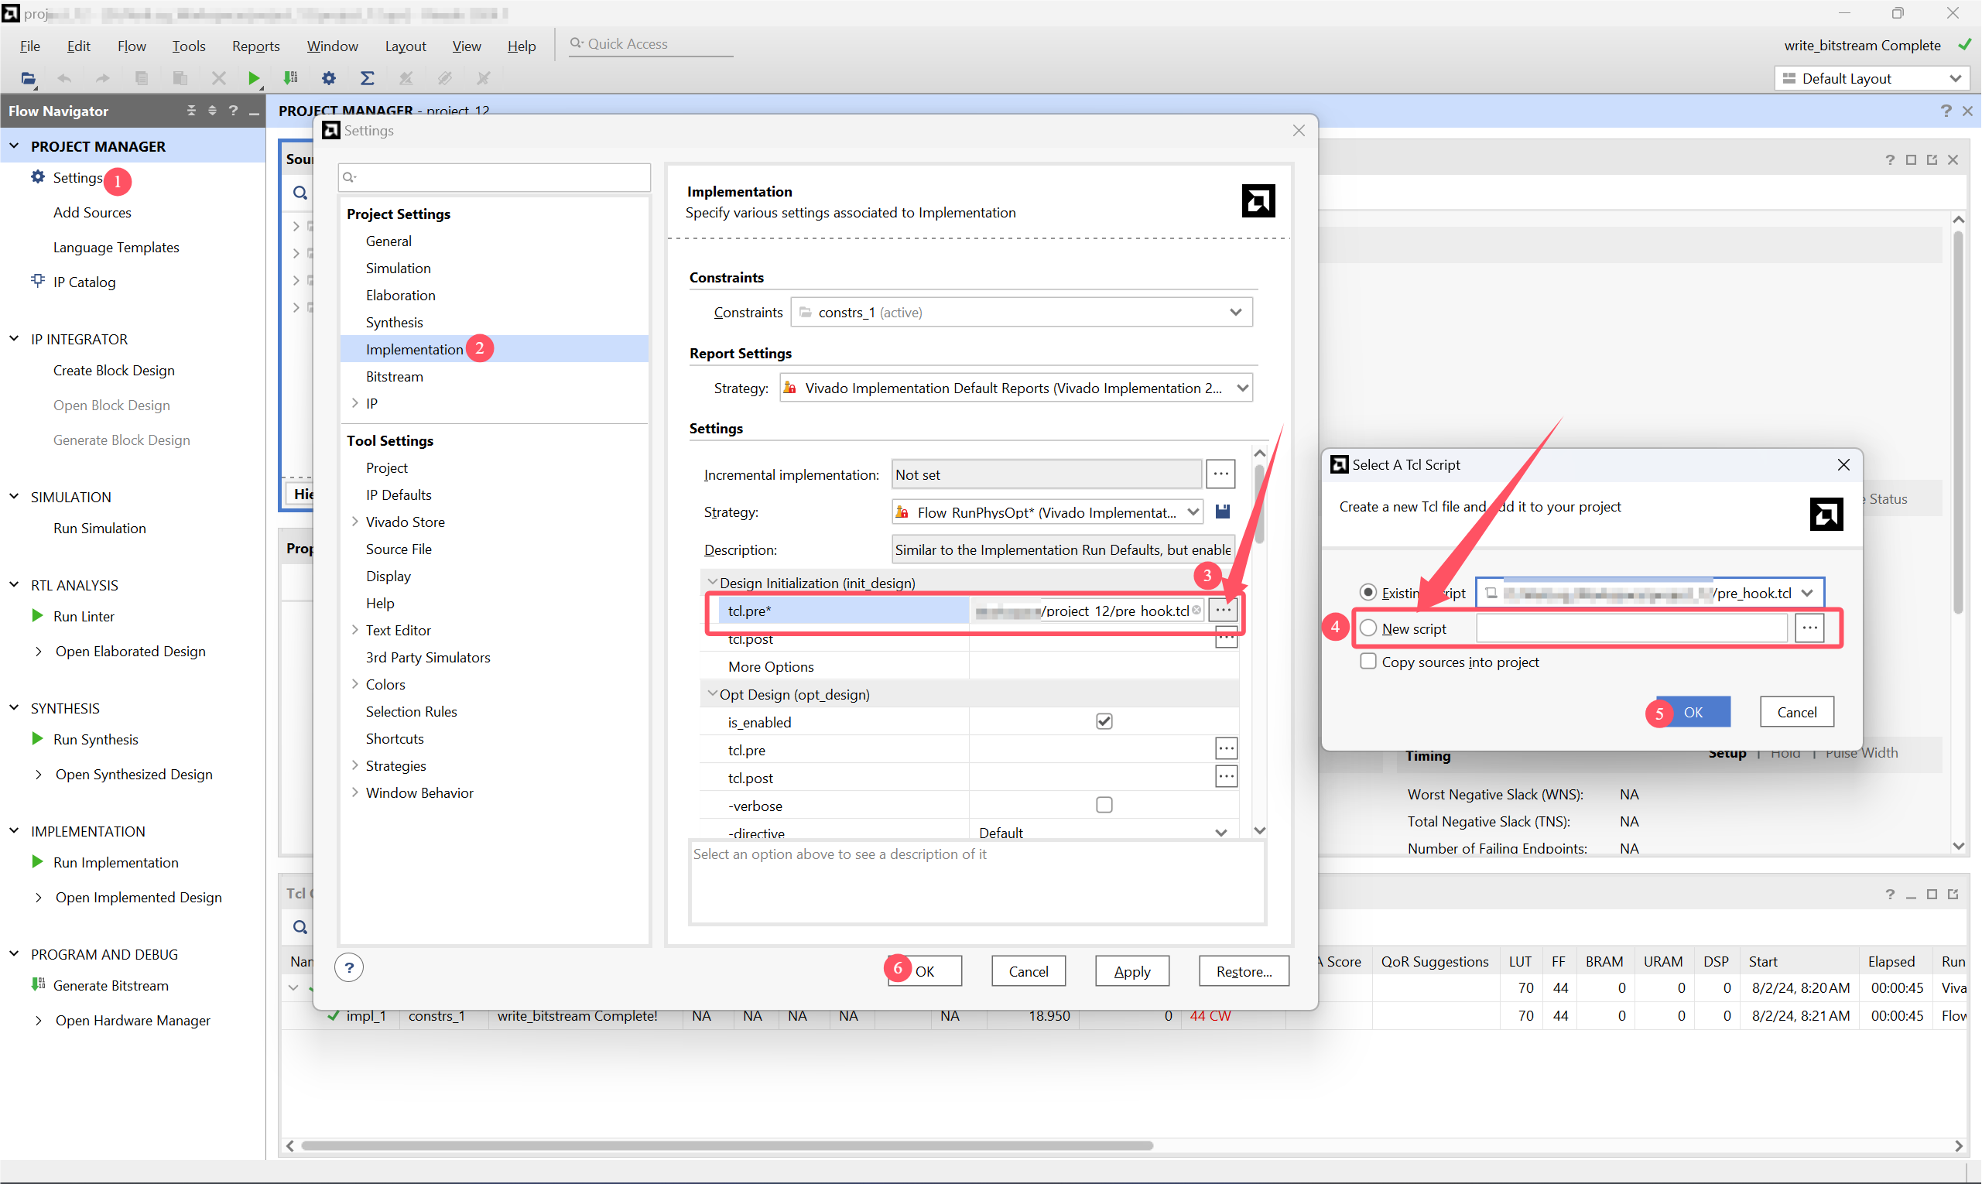Click Flow Navigator help question mark
The width and height of the screenshot is (1982, 1184).
pos(233,110)
